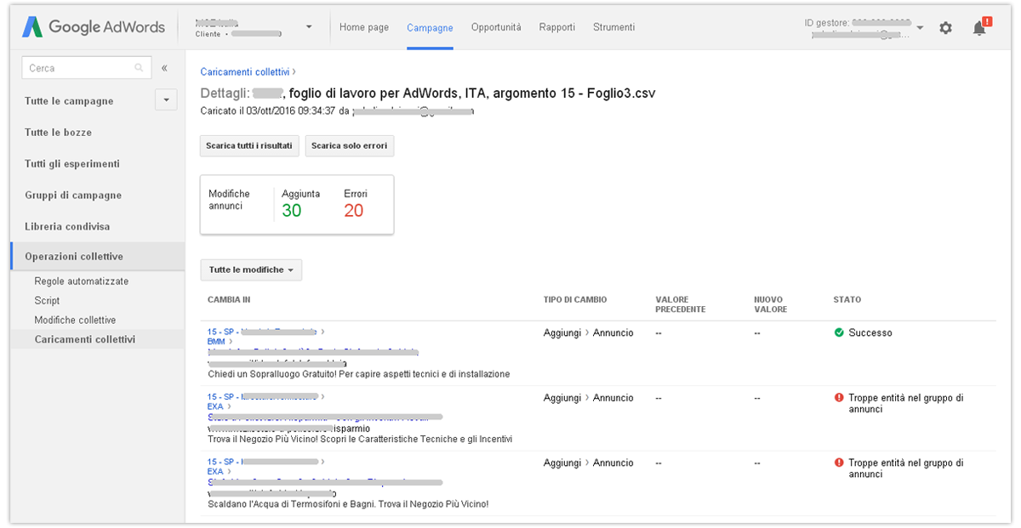Click the green success checkmark icon
The height and width of the screenshot is (528, 1021).
(x=839, y=332)
